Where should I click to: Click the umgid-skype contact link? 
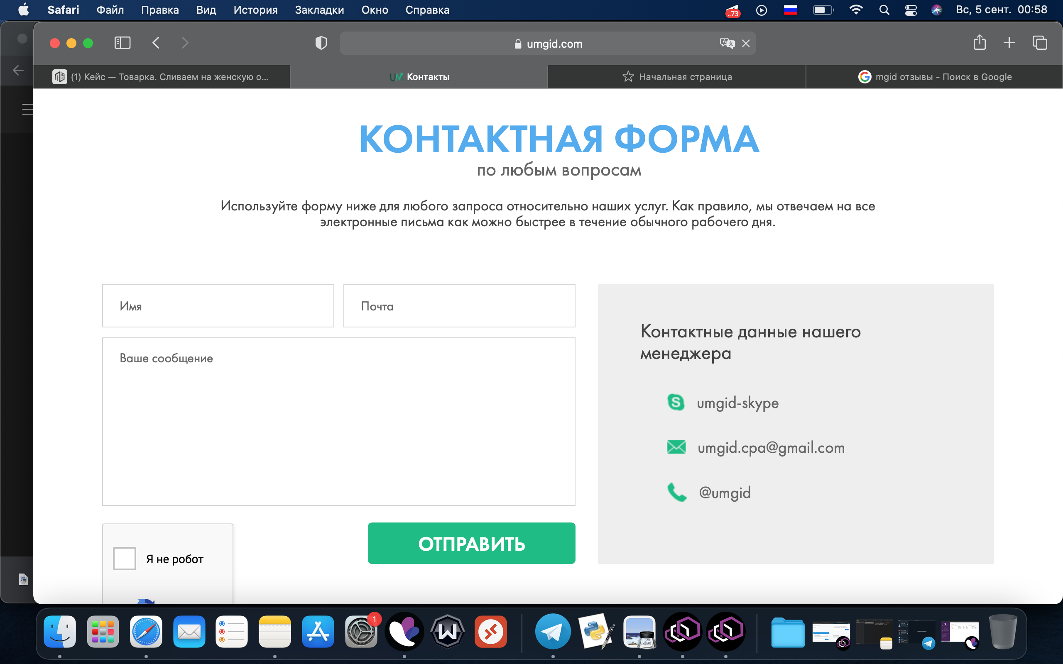(737, 403)
